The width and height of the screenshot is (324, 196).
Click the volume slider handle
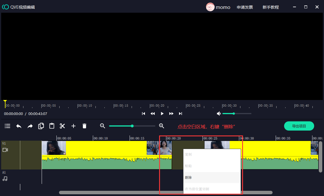click(234, 114)
